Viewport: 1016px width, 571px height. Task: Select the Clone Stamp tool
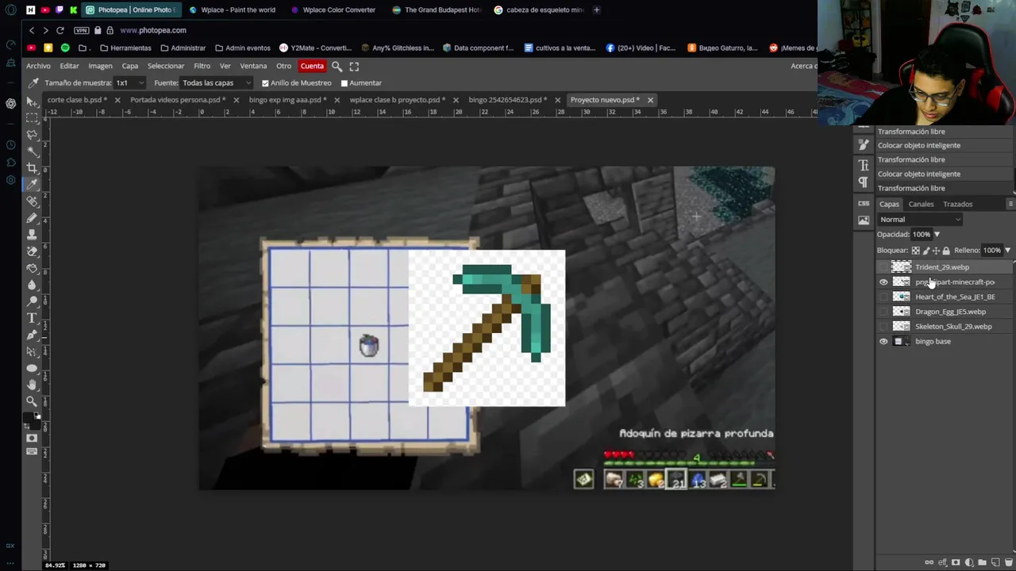click(x=32, y=235)
